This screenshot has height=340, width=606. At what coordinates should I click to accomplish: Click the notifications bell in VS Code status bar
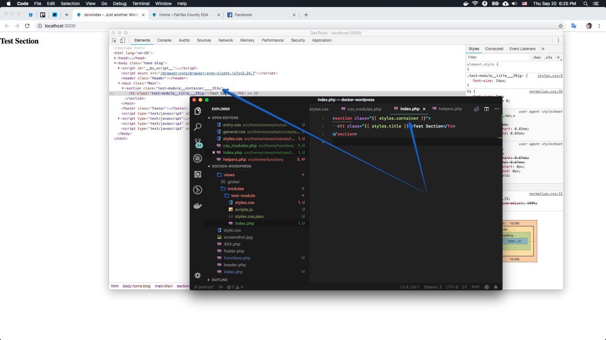[496, 287]
